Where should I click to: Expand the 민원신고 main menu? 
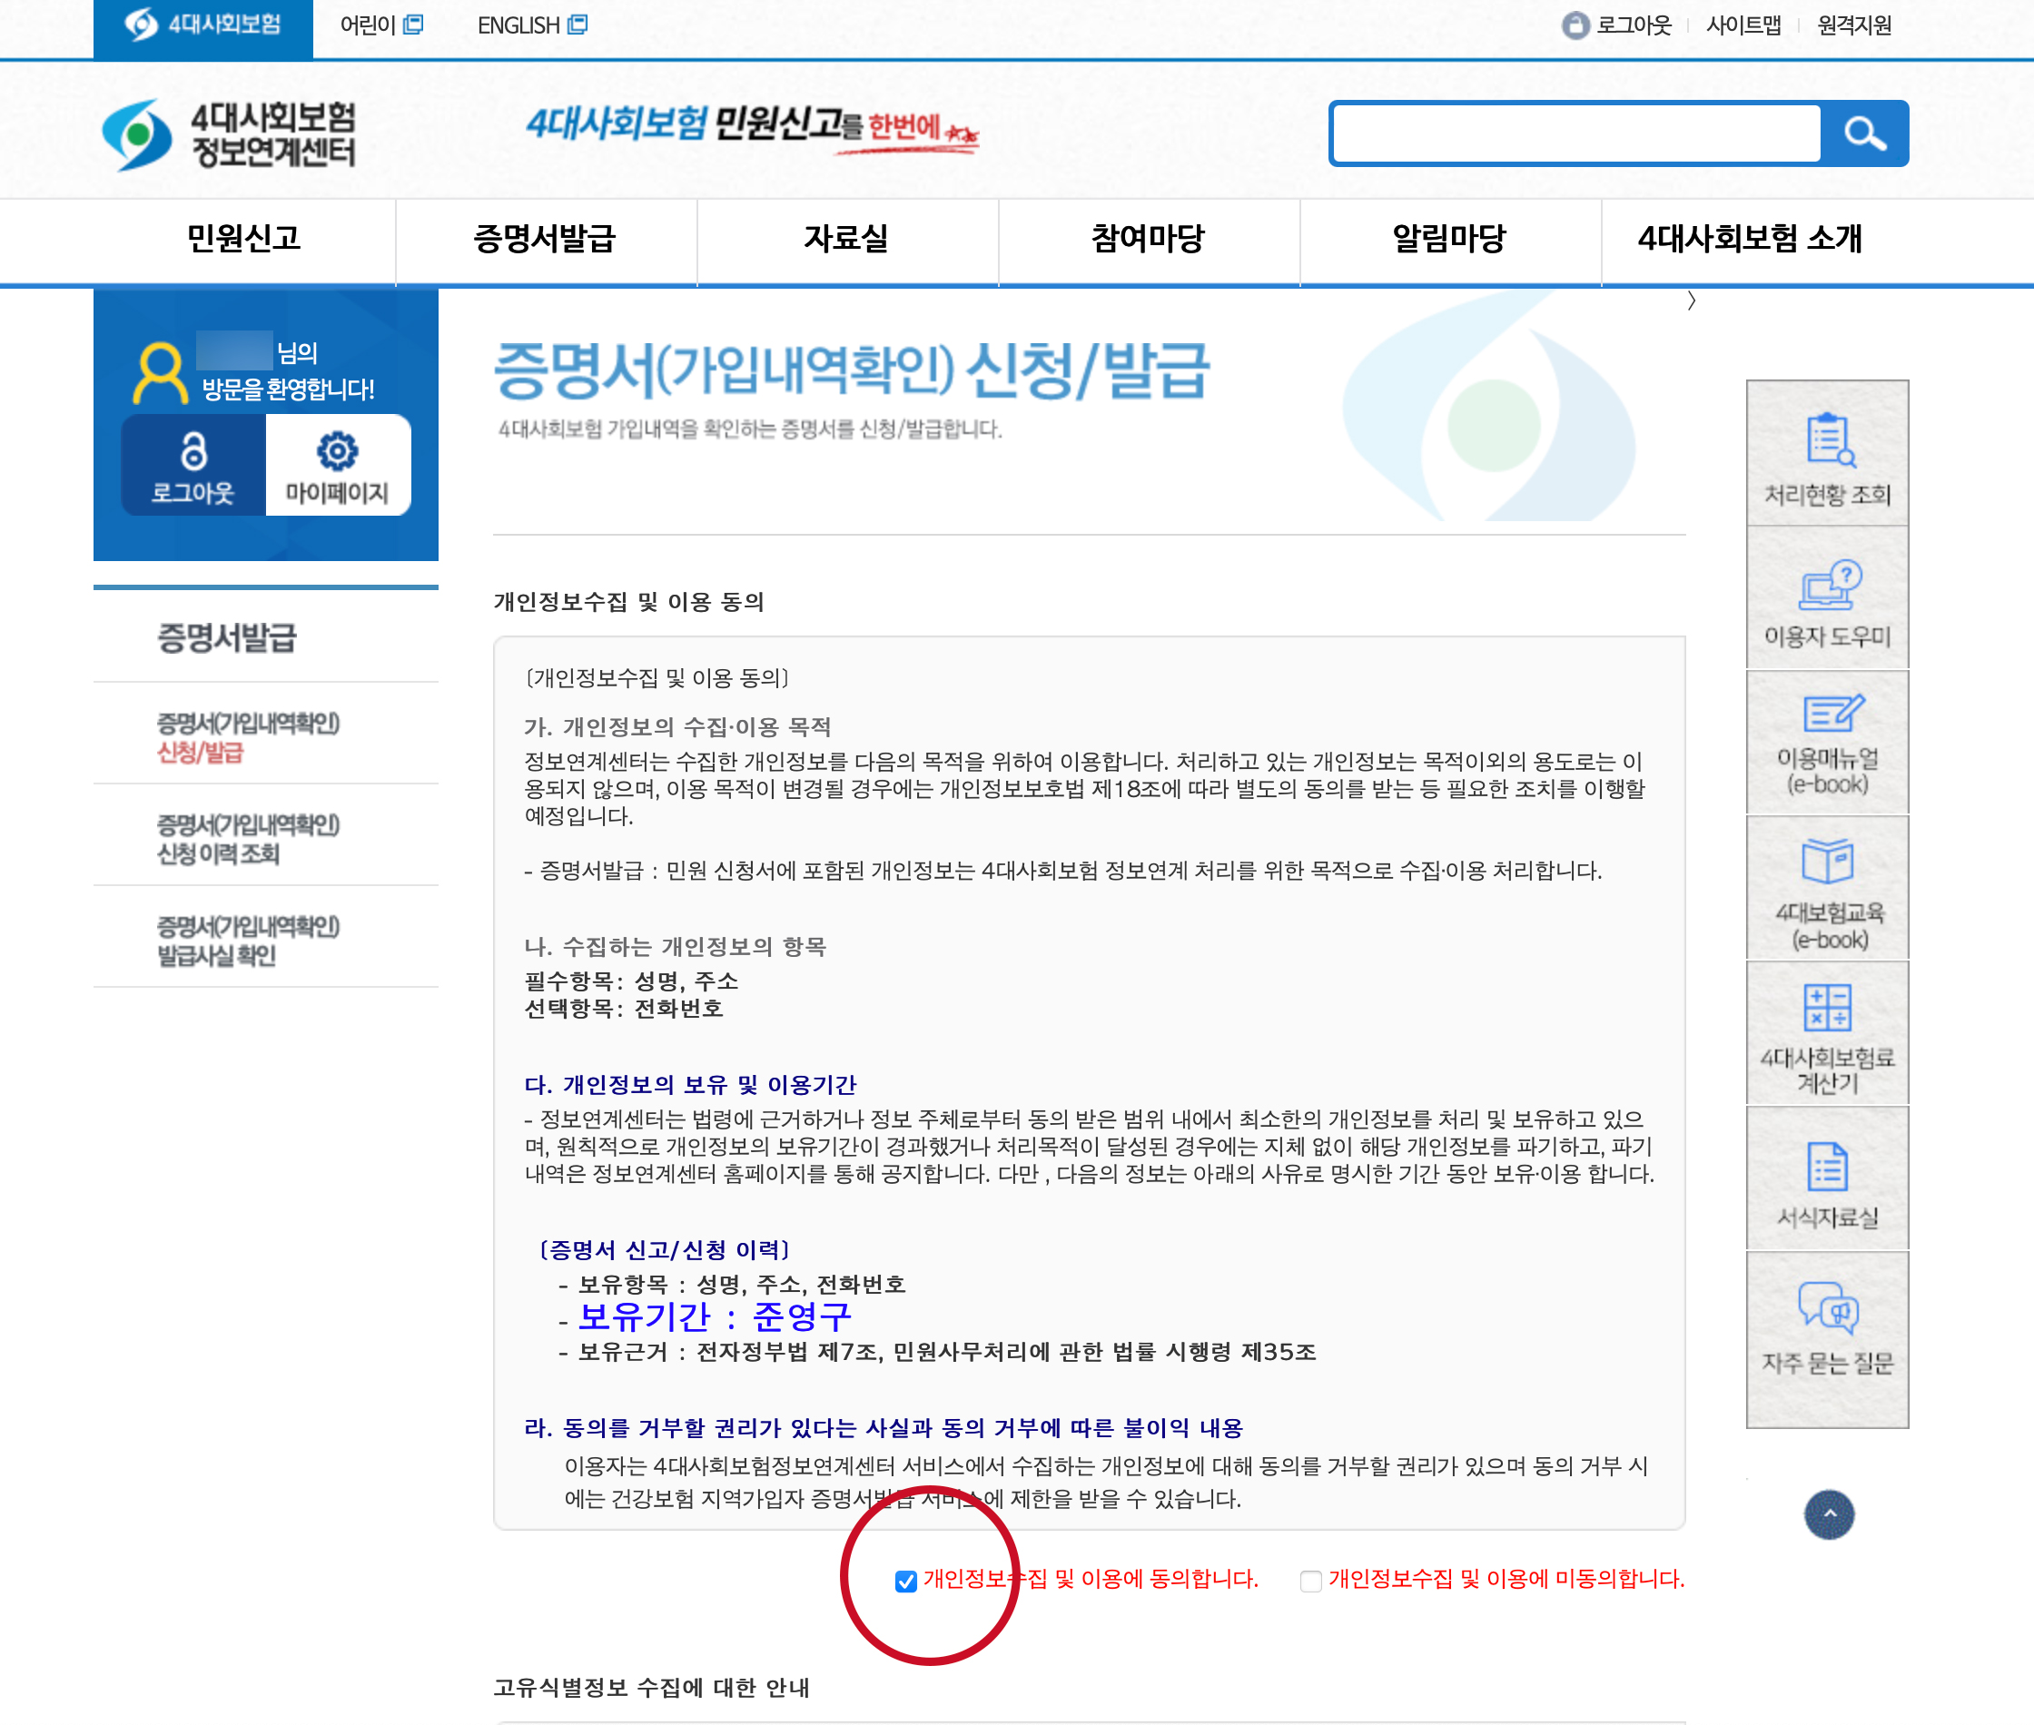(x=243, y=239)
